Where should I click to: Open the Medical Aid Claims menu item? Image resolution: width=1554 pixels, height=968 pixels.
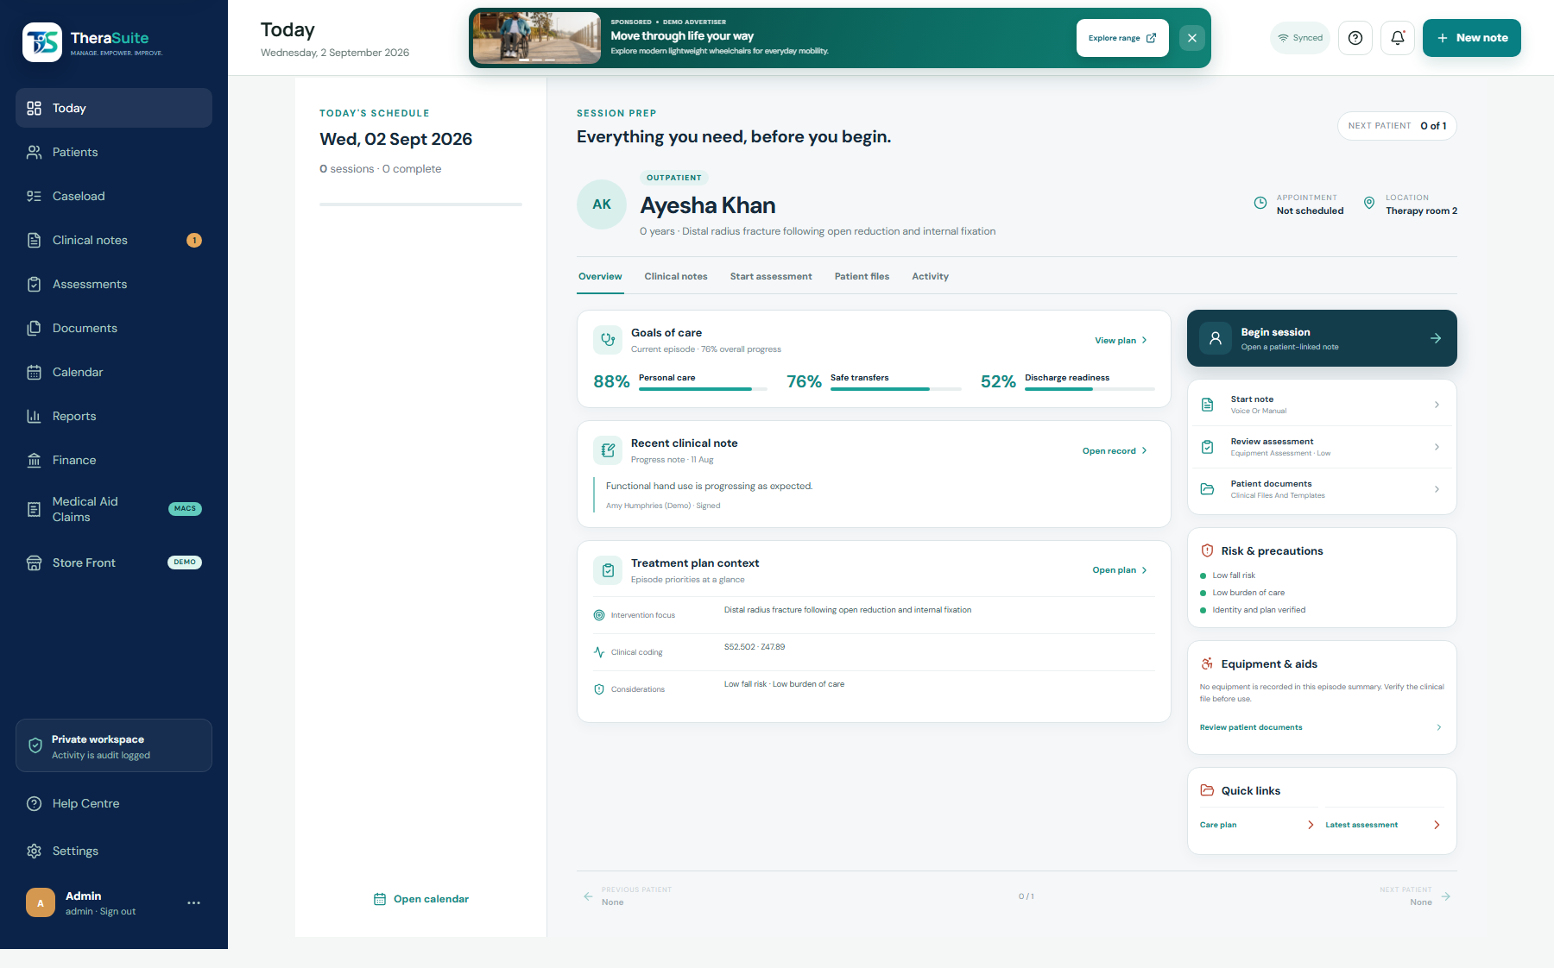tap(114, 509)
